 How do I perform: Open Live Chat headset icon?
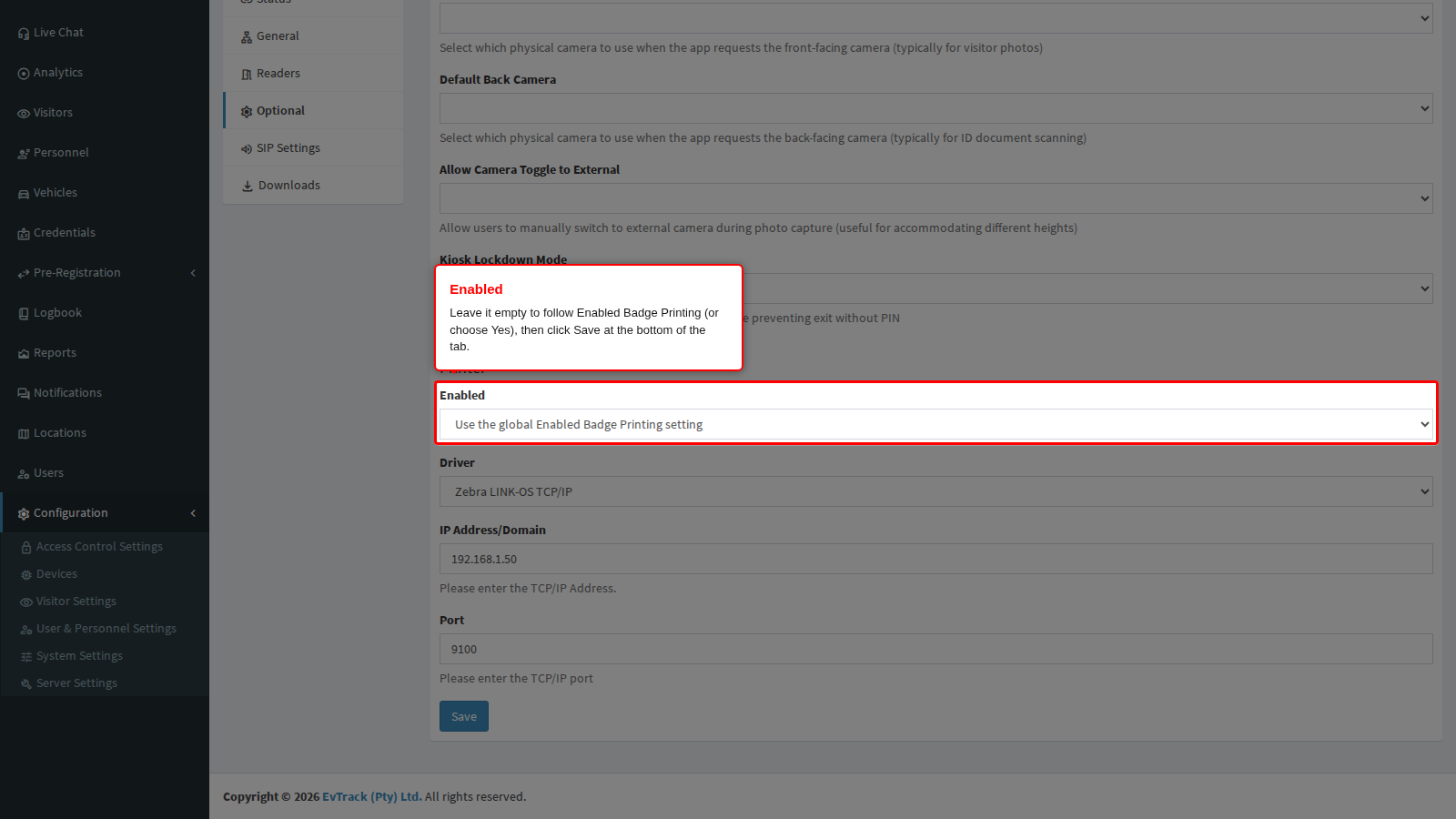(x=24, y=34)
